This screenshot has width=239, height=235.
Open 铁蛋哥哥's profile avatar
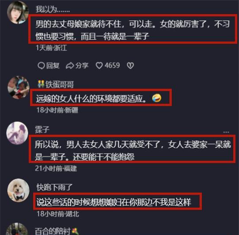click(x=19, y=87)
